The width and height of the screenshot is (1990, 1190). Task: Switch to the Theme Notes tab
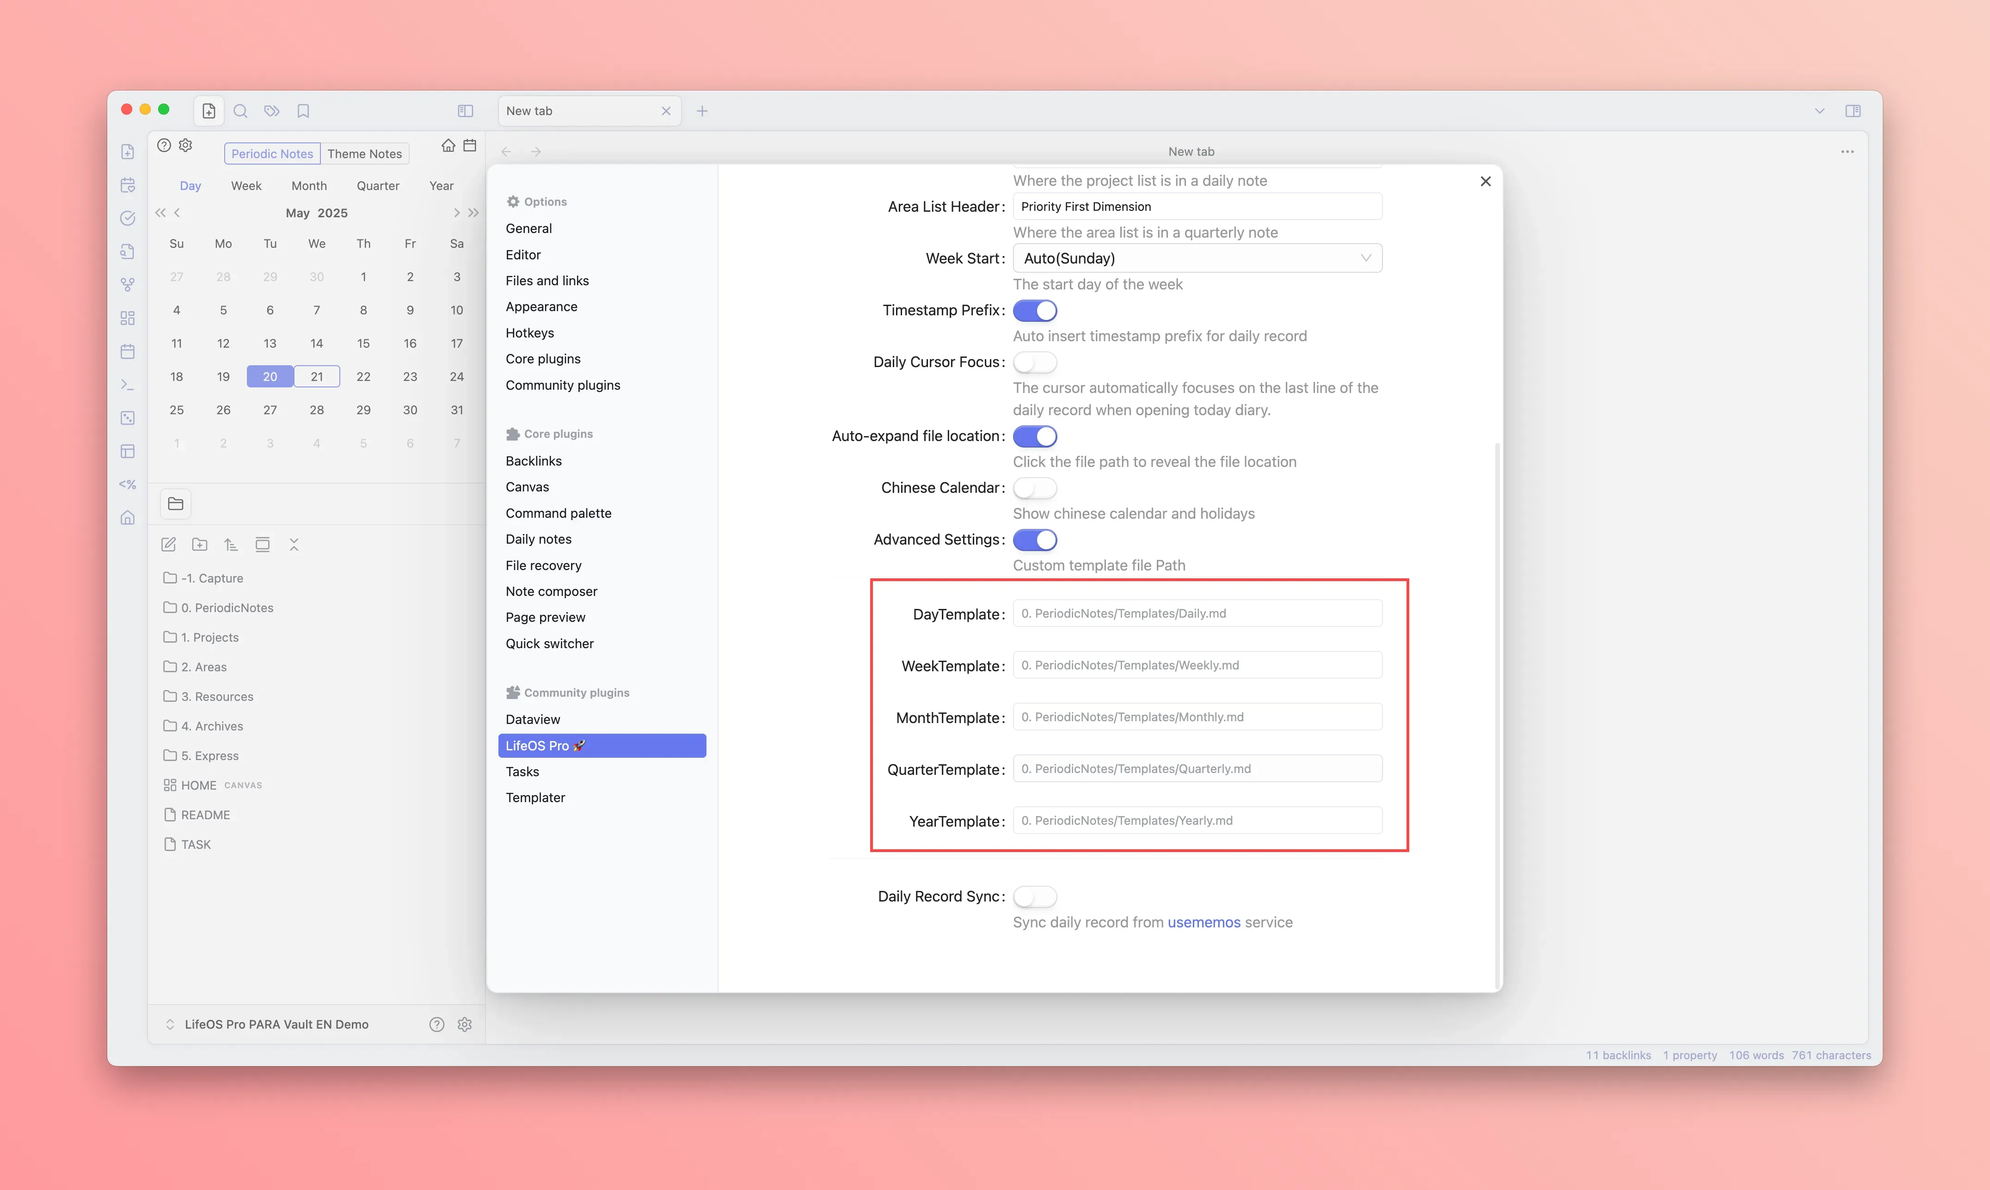pos(364,153)
